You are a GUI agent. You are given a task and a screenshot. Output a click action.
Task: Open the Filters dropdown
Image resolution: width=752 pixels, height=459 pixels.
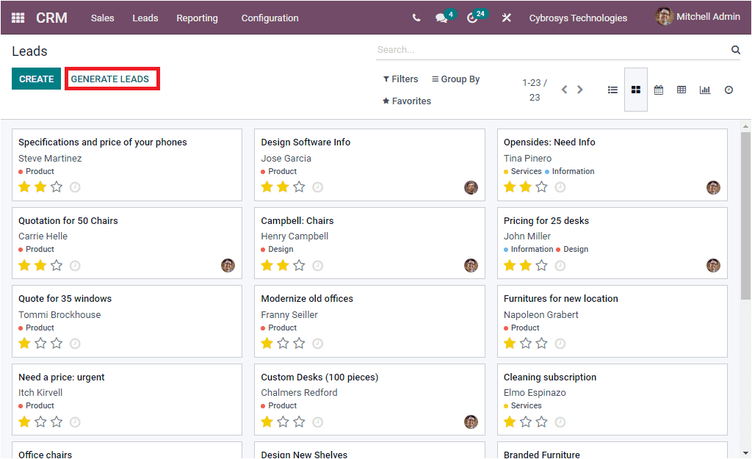[x=400, y=79]
